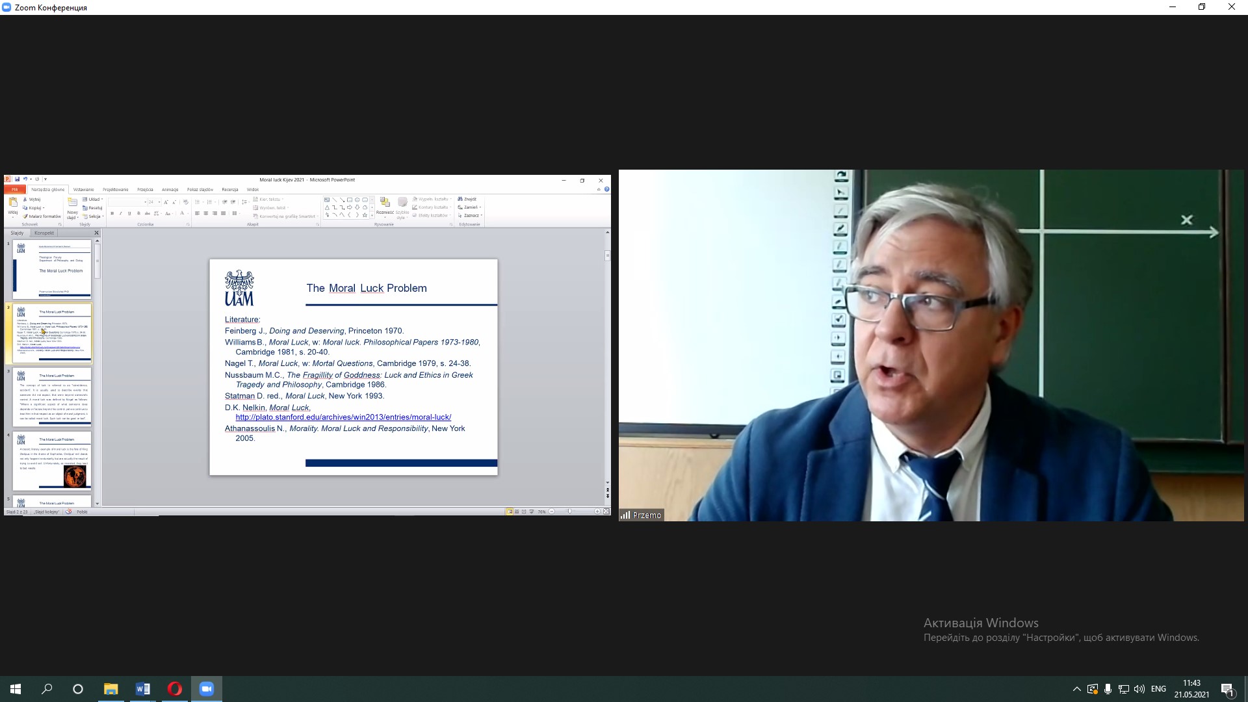This screenshot has height=702, width=1248.
Task: Select the Malarz formatów format painter
Action: coord(42,216)
